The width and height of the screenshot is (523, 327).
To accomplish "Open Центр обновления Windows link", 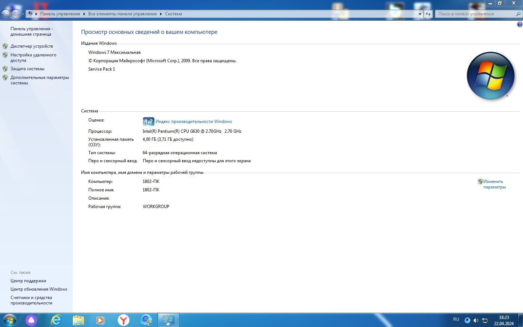I will tap(39, 289).
